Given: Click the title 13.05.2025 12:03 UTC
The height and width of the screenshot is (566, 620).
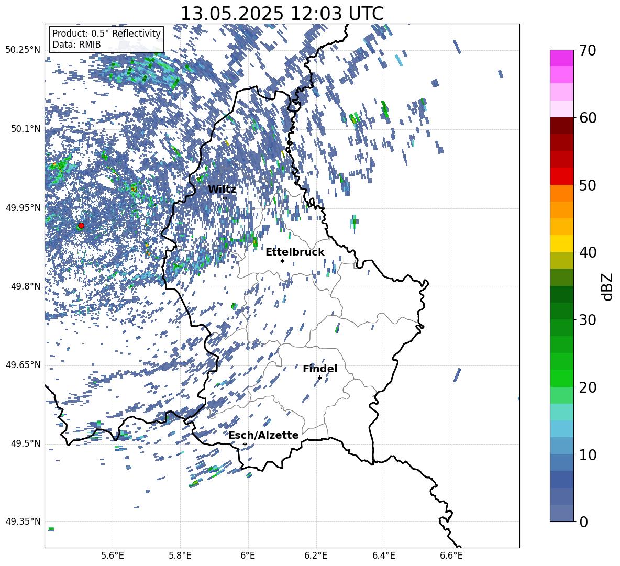Looking at the screenshot, I should click(282, 14).
